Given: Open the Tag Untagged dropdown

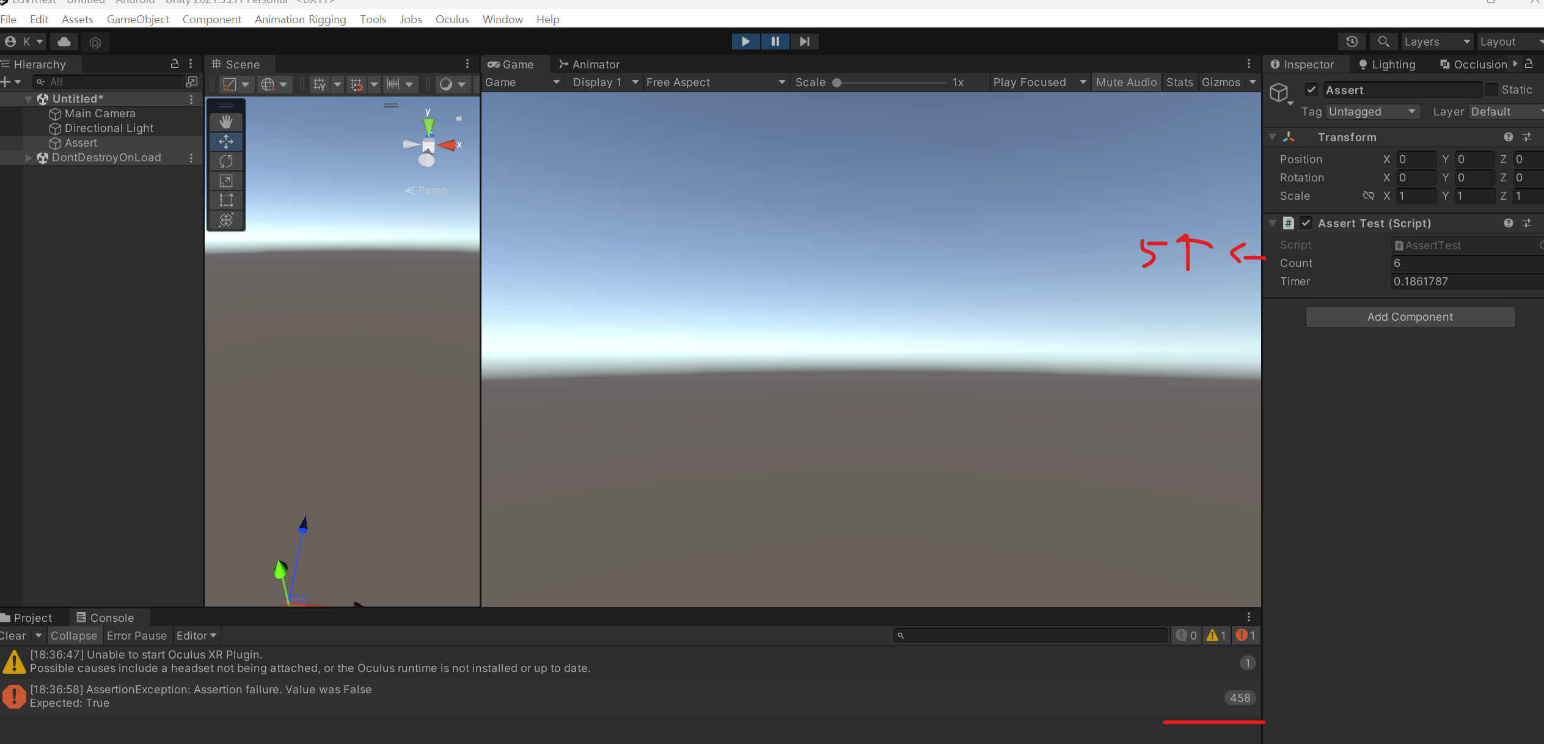Looking at the screenshot, I should pyautogui.click(x=1372, y=112).
